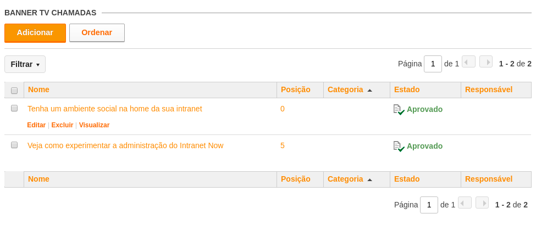Open Visualizar link for first banner
Viewport: 536px width, 225px height.
click(95, 125)
